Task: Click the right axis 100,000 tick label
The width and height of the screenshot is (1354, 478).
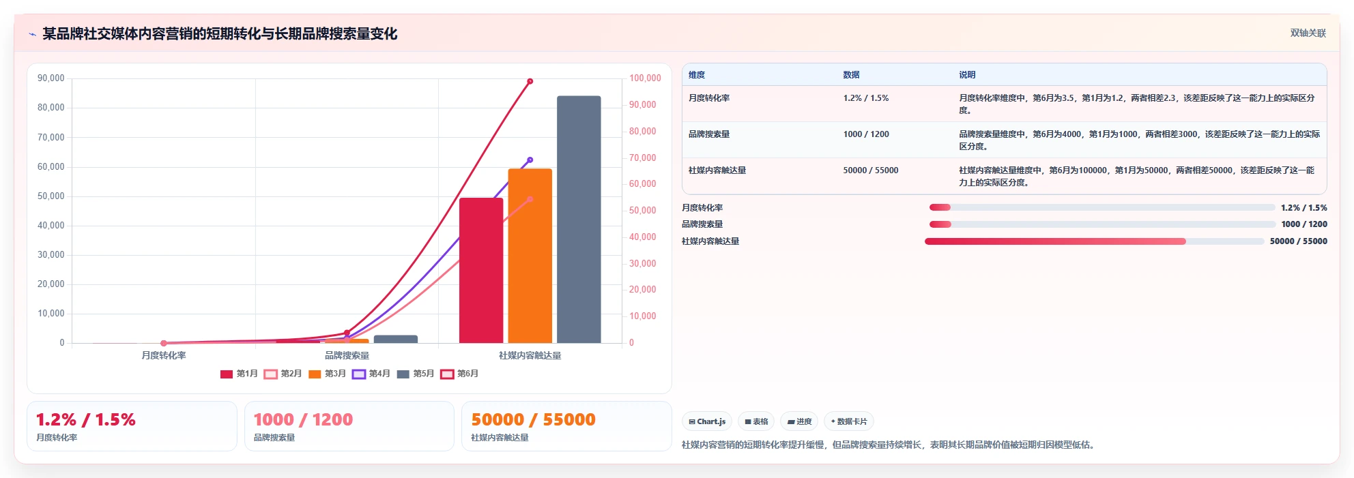Action: coord(645,78)
